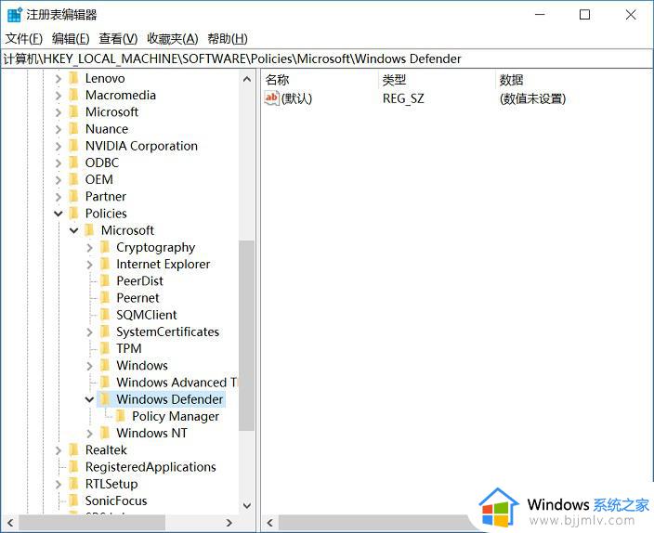Select the NVIDIA Corporation folder icon
The image size is (654, 533).
73,146
